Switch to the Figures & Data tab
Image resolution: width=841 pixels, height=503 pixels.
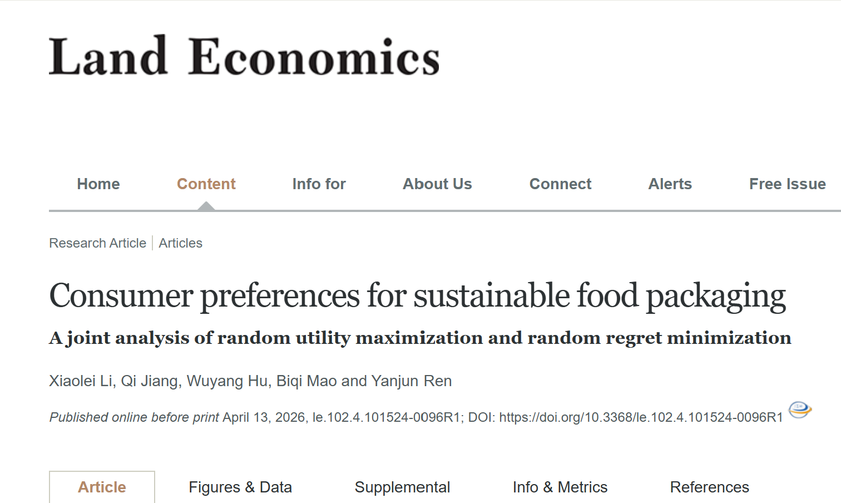[x=240, y=487]
